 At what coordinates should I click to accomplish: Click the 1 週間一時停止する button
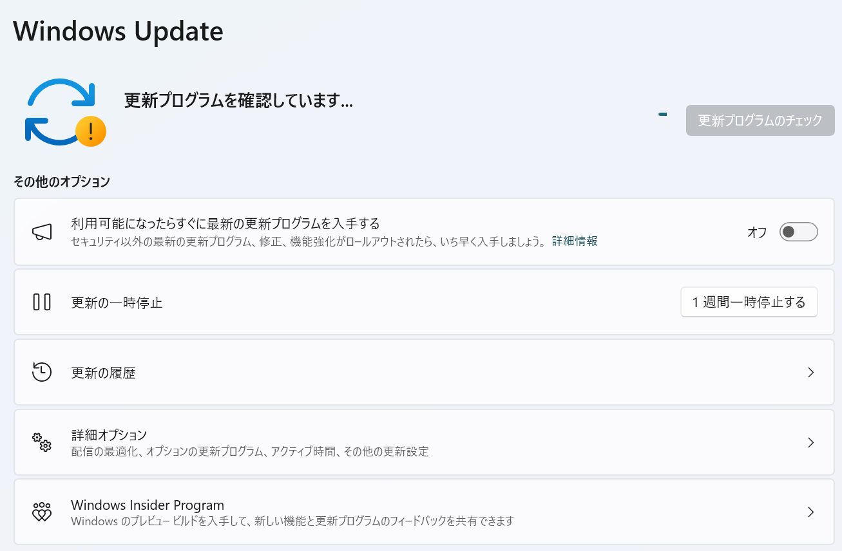[x=749, y=302]
